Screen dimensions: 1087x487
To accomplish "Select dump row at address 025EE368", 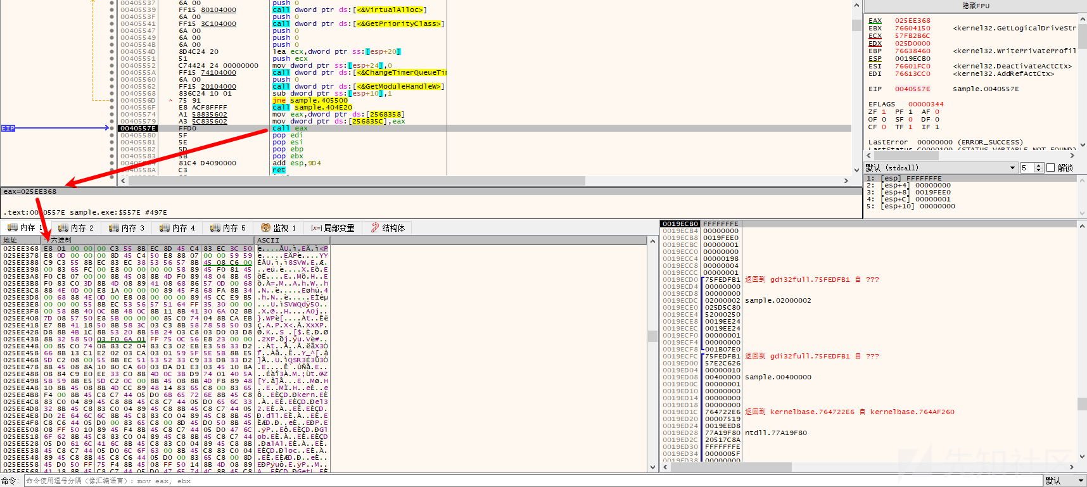I will point(324,249).
